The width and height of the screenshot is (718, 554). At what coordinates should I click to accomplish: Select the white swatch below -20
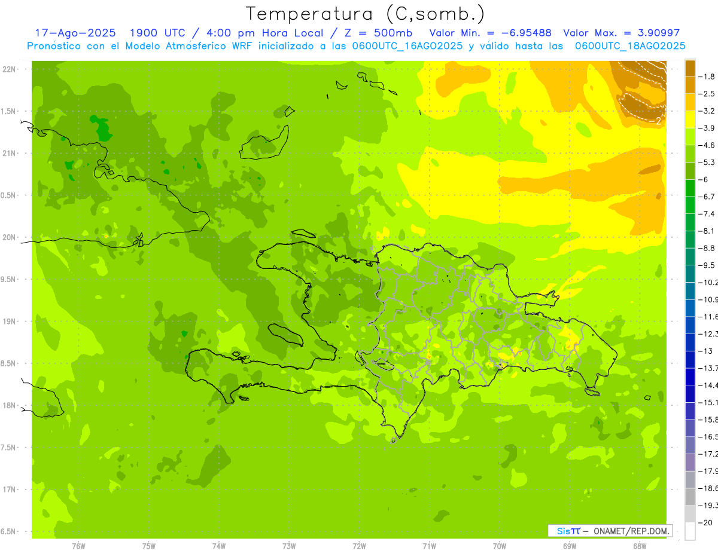pyautogui.click(x=690, y=531)
